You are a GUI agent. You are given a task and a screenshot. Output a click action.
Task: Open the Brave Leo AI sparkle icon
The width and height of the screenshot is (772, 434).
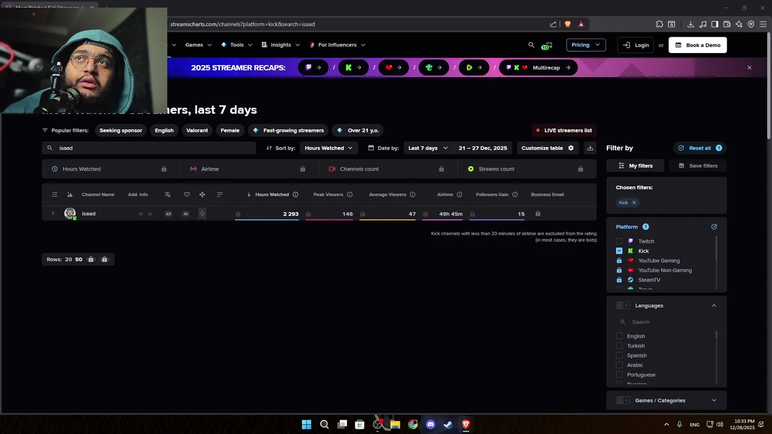pyautogui.click(x=739, y=24)
